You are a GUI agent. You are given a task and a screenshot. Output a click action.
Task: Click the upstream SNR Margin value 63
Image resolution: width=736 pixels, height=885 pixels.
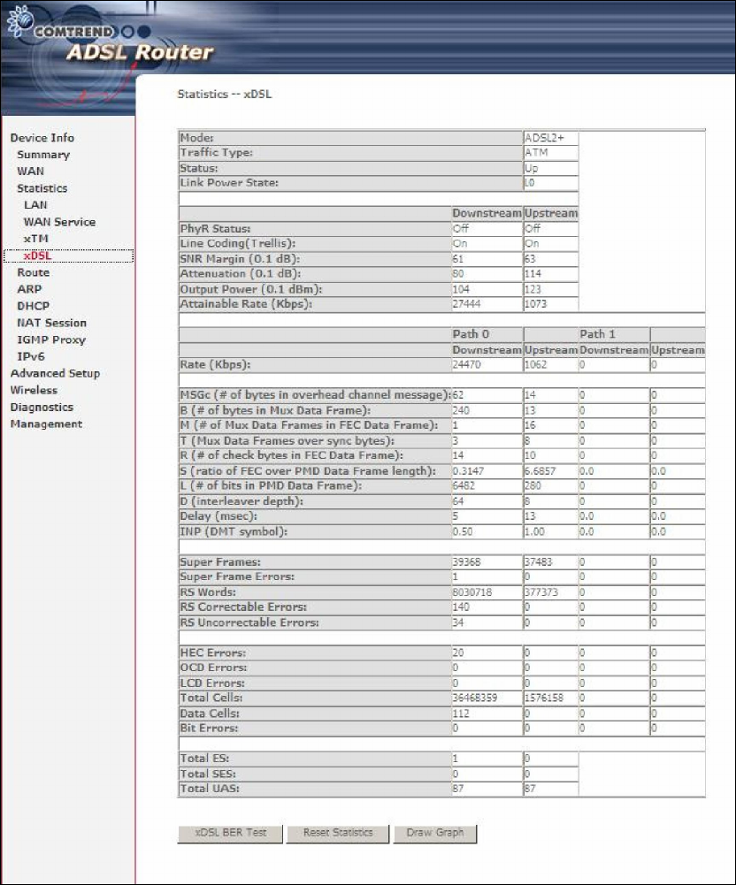531,259
